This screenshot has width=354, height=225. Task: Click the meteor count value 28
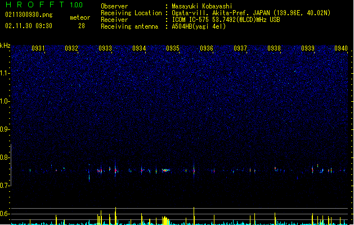click(x=82, y=26)
